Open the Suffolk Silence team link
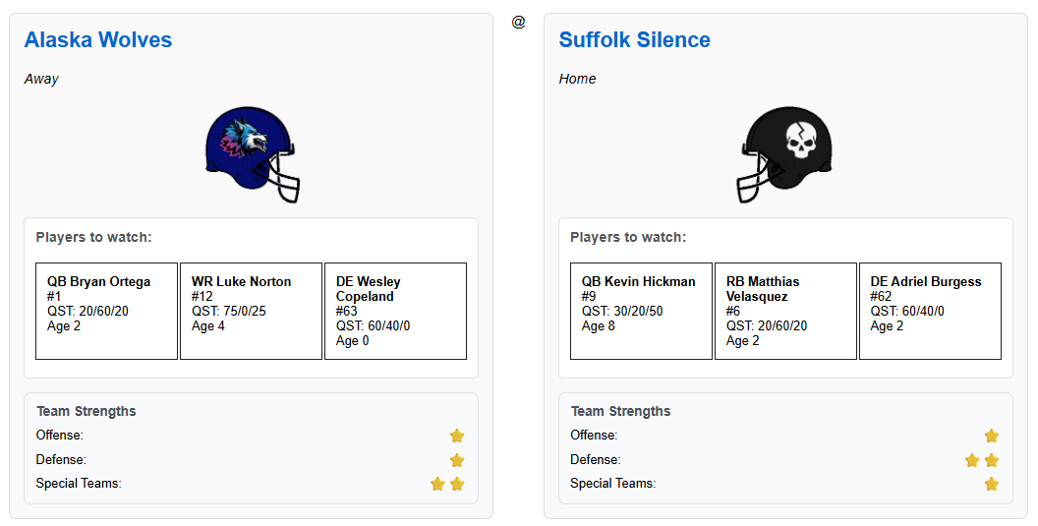The width and height of the screenshot is (1038, 526). [634, 40]
